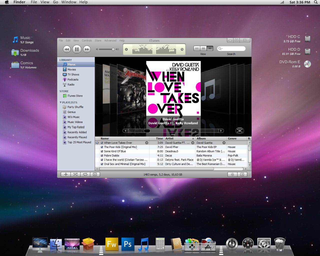Screen dimensions: 320x256
Task: Collapse the PLAYLISTS section triangle
Action: pyautogui.click(x=60, y=102)
